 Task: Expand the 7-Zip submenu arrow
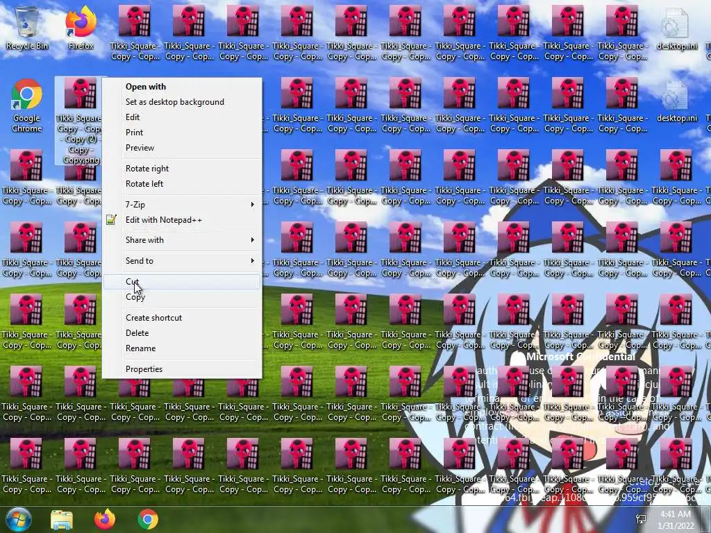(x=253, y=205)
